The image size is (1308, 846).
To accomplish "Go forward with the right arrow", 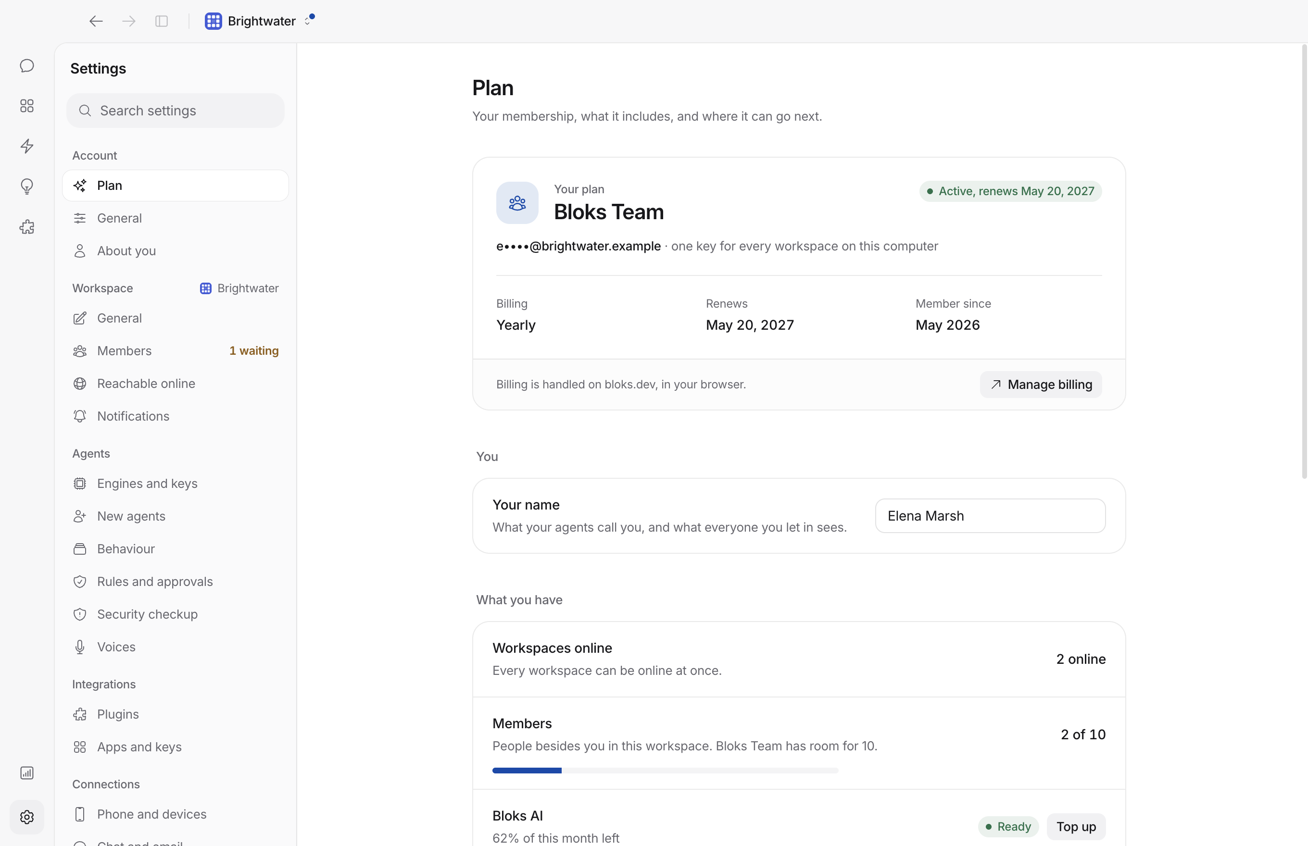I will pyautogui.click(x=128, y=21).
